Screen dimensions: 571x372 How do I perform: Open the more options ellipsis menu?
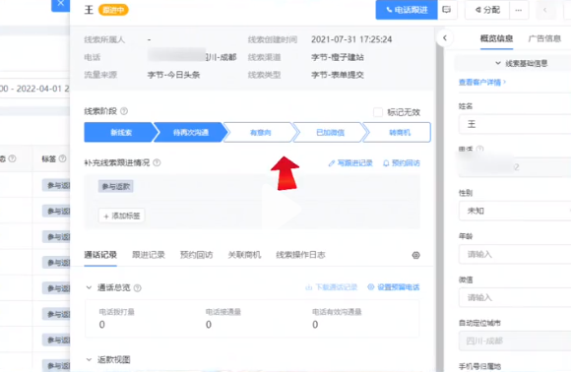pyautogui.click(x=519, y=10)
